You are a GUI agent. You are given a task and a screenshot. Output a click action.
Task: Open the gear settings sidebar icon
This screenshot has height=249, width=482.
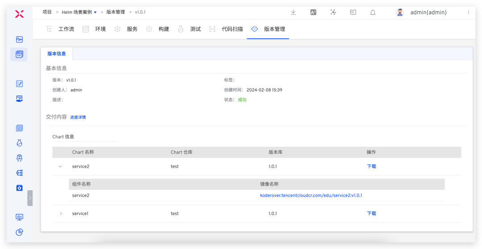19,188
